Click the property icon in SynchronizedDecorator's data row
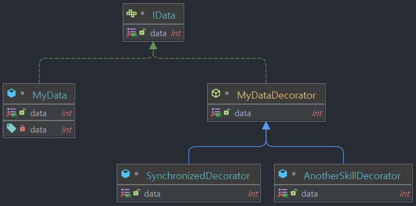 [x=126, y=193]
